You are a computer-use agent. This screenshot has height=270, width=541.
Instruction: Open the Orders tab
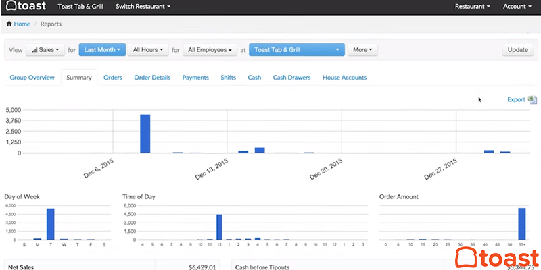[113, 78]
